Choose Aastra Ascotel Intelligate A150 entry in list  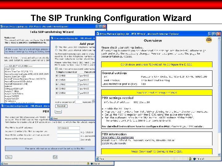[27, 74]
